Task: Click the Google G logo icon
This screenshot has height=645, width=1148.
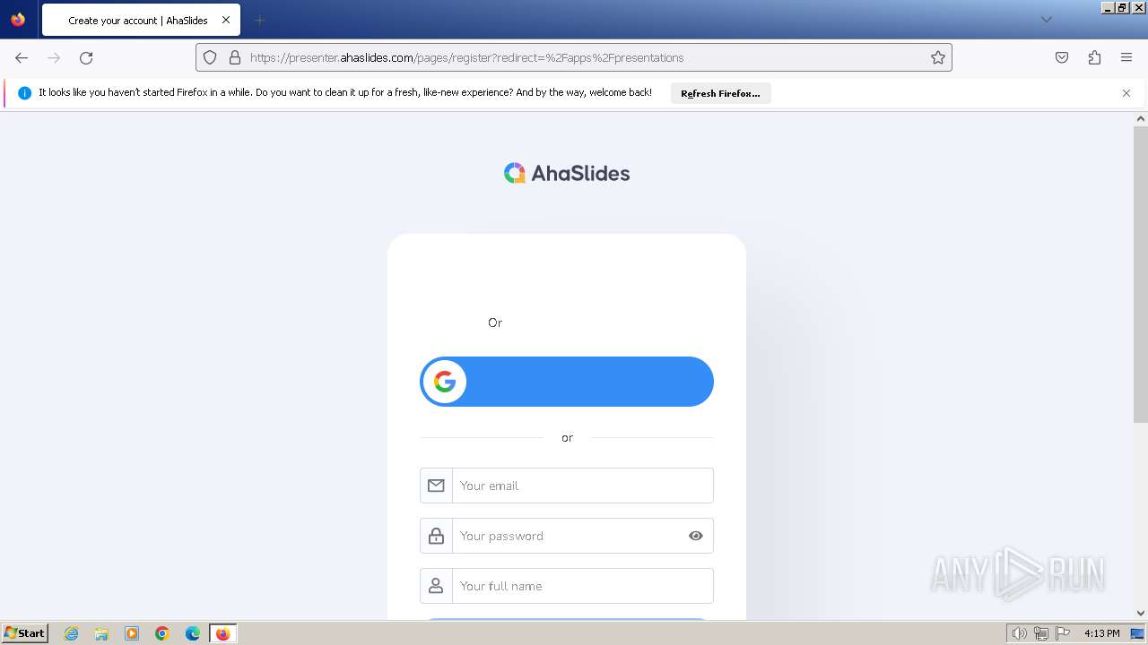Action: (445, 382)
